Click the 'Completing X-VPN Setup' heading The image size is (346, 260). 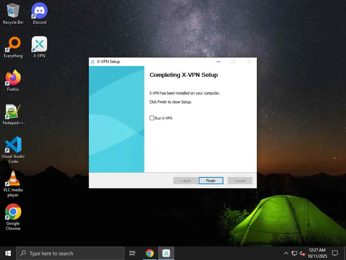point(183,75)
